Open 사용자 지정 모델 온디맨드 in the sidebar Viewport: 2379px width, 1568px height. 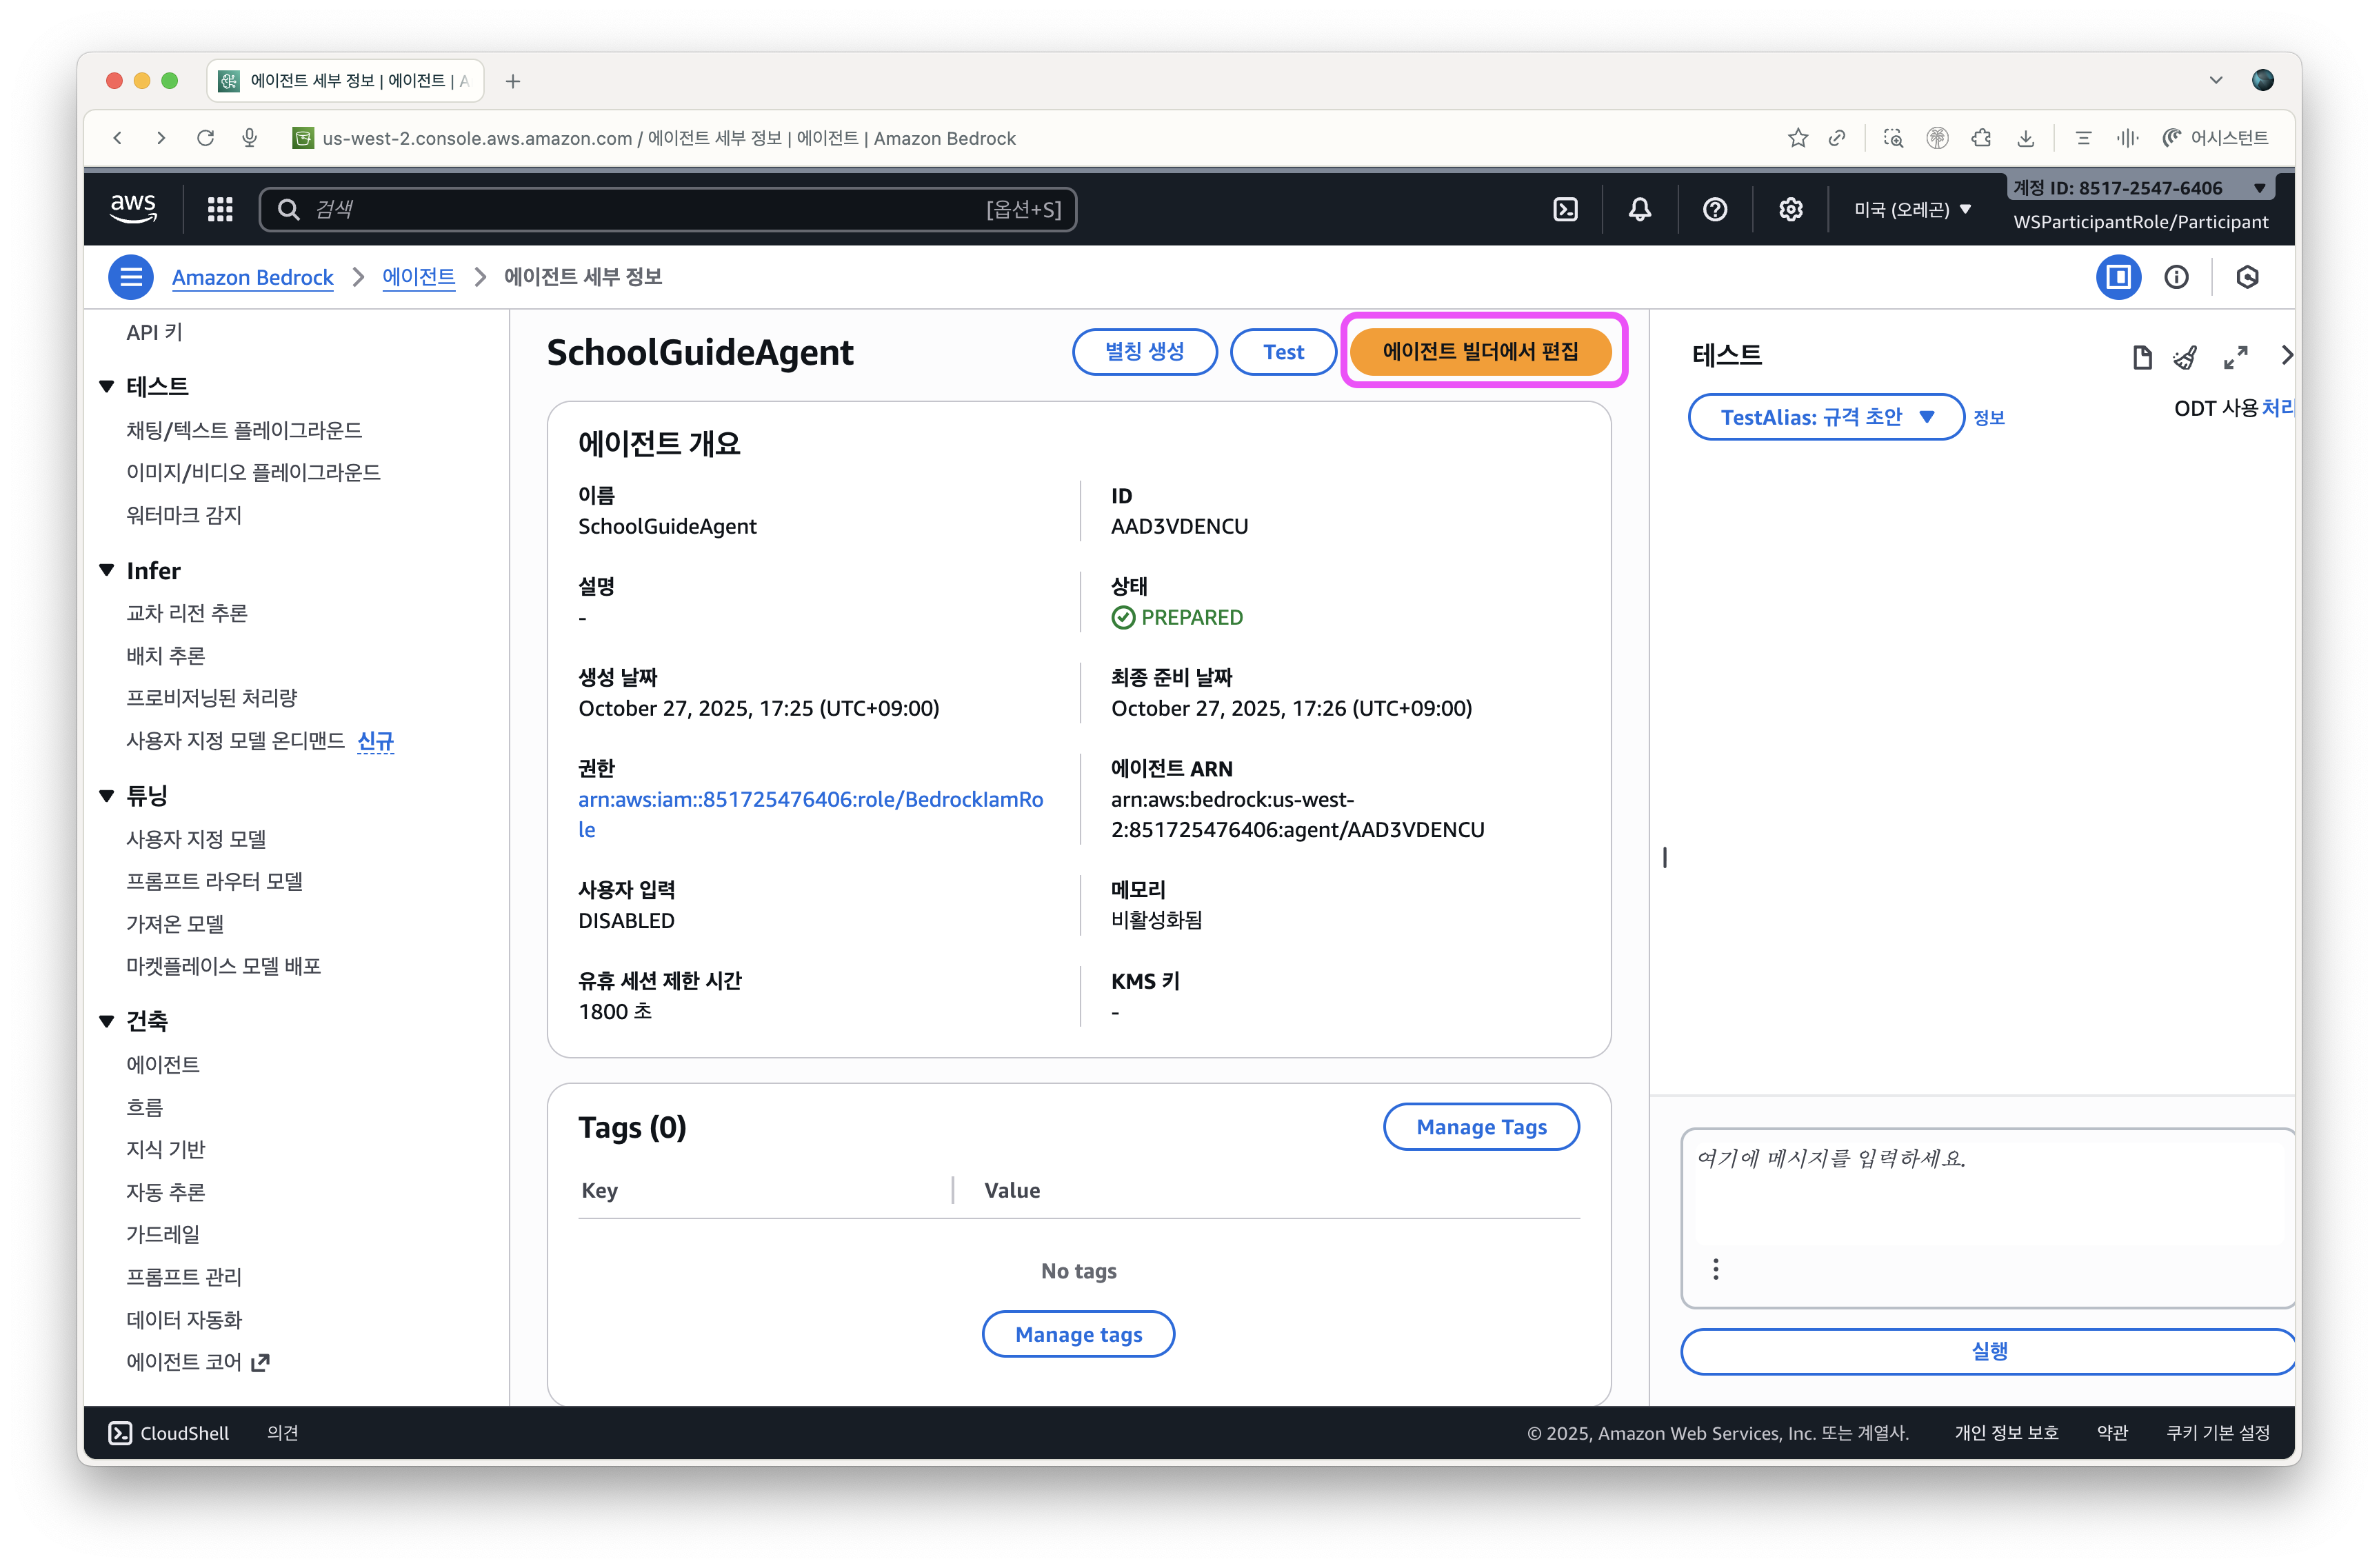[236, 740]
